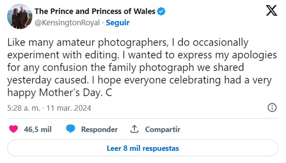Screen dimensions: 286x163
Task: Open the Prince and Princess profile photo
Action: point(20,16)
